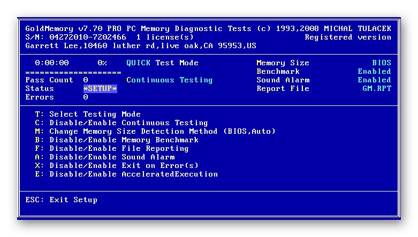The image size is (418, 237).
Task: Click the 'Sound Alarm' label in the summary
Action: [x=283, y=80]
